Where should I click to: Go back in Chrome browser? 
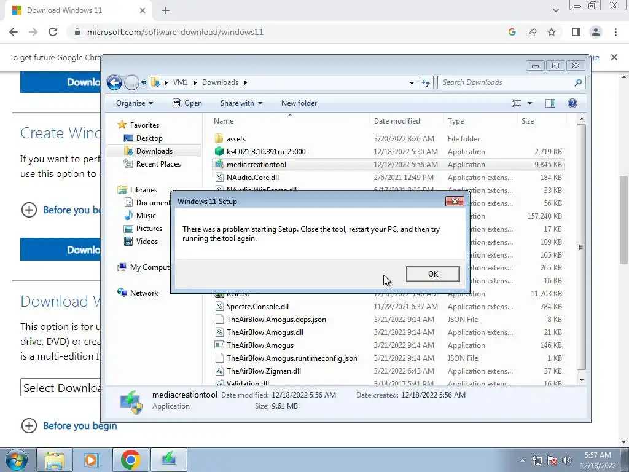click(x=14, y=32)
